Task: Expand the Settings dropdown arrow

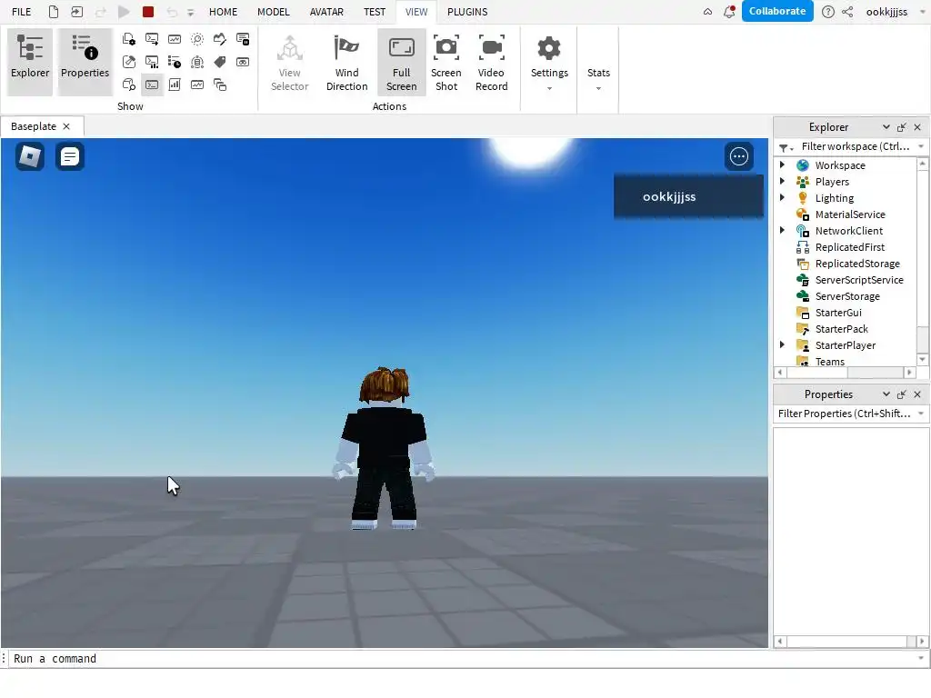Action: (549, 88)
